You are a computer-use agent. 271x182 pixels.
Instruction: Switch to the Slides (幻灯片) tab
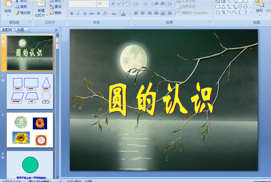coord(7,30)
